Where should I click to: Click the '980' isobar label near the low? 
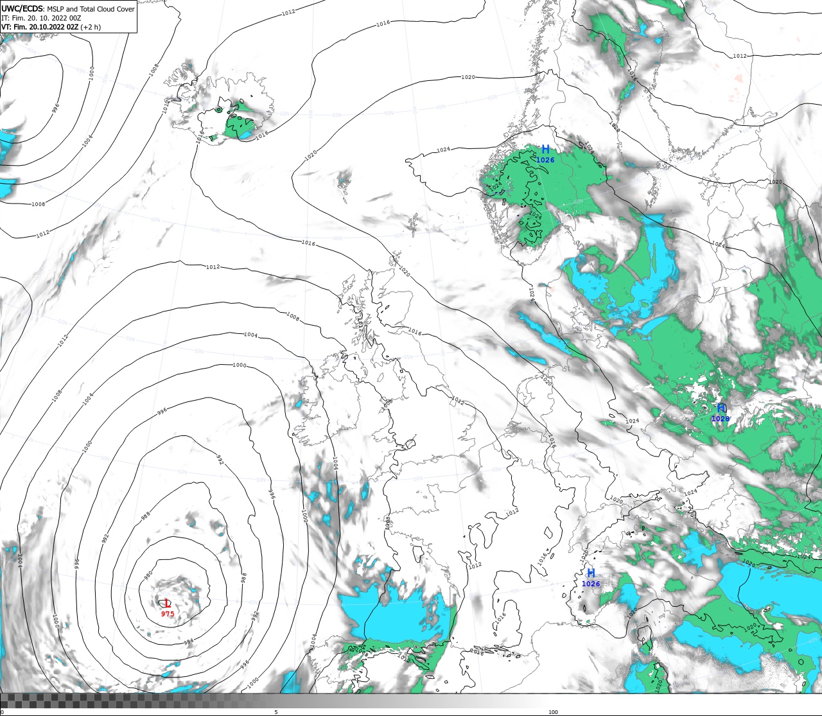148,575
